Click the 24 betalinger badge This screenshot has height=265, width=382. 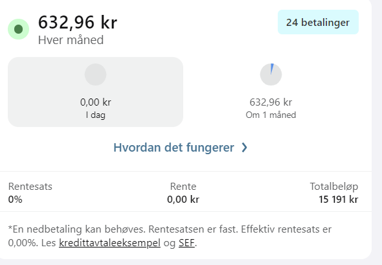click(x=318, y=22)
